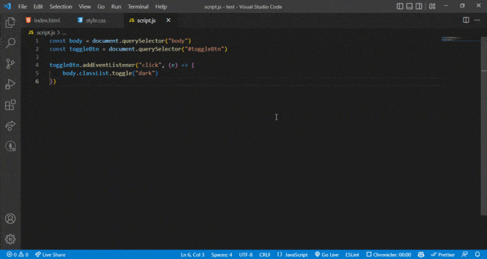Open the Accounts icon
Image resolution: width=487 pixels, height=259 pixels.
pos(10,218)
